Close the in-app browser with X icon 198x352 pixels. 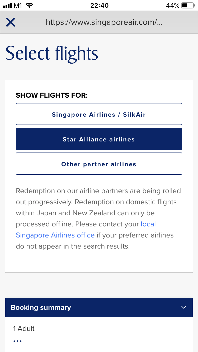pos(11,22)
